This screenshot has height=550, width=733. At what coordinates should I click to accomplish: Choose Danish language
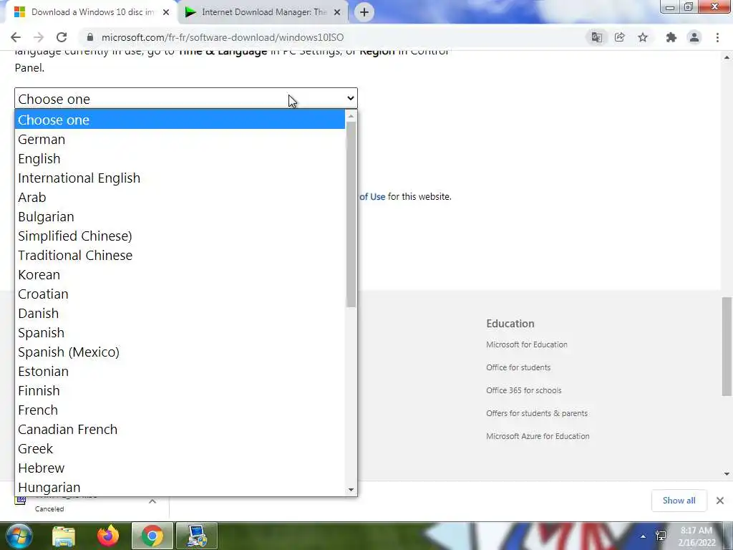click(180, 314)
